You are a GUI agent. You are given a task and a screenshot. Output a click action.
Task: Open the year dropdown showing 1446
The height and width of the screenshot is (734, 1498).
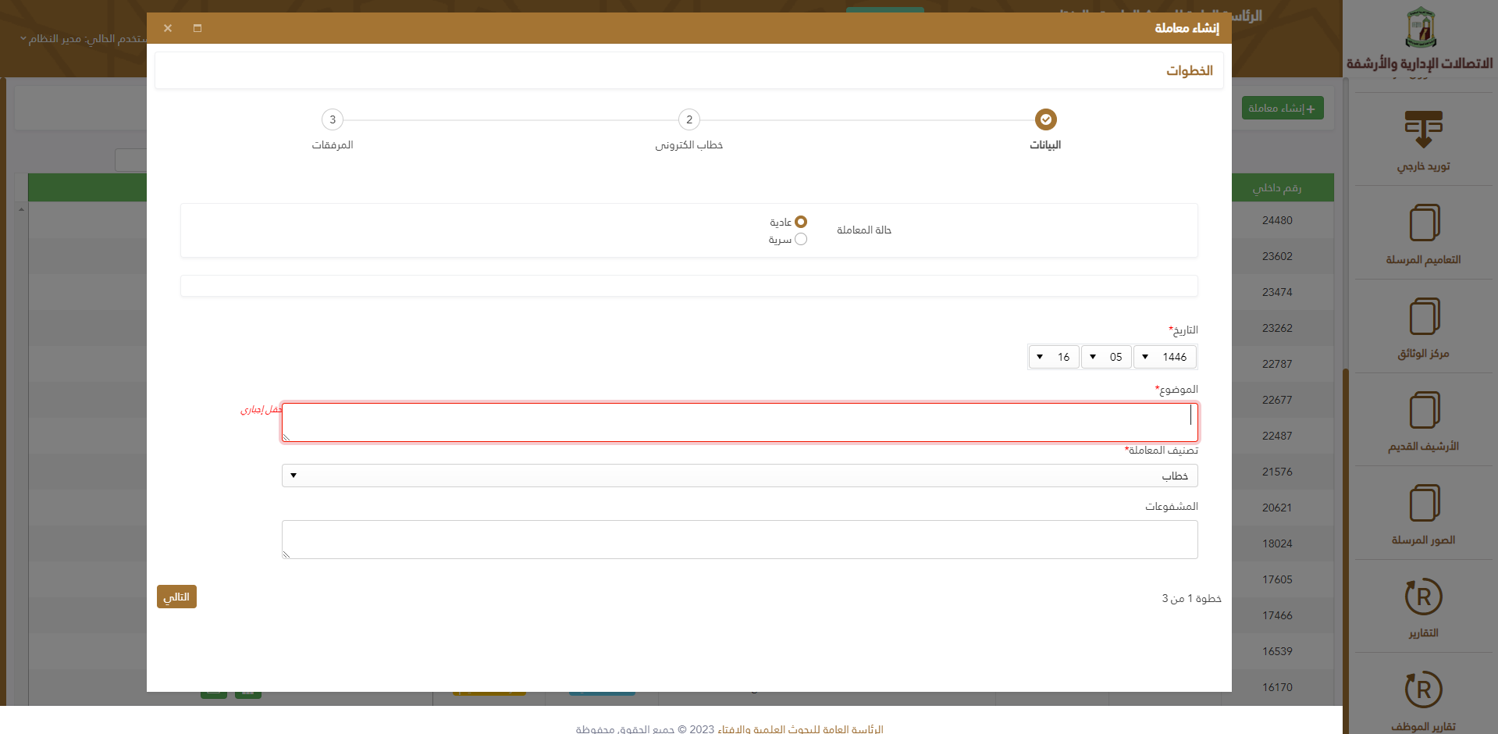pos(1164,357)
